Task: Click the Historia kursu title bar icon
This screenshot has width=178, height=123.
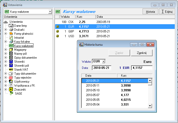Action: coord(81,44)
